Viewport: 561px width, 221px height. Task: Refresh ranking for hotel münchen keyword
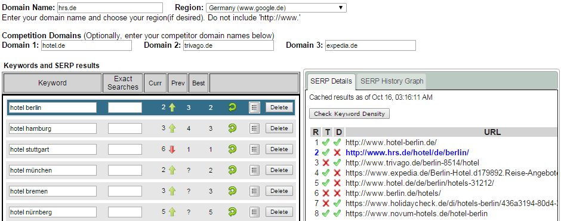(x=232, y=170)
